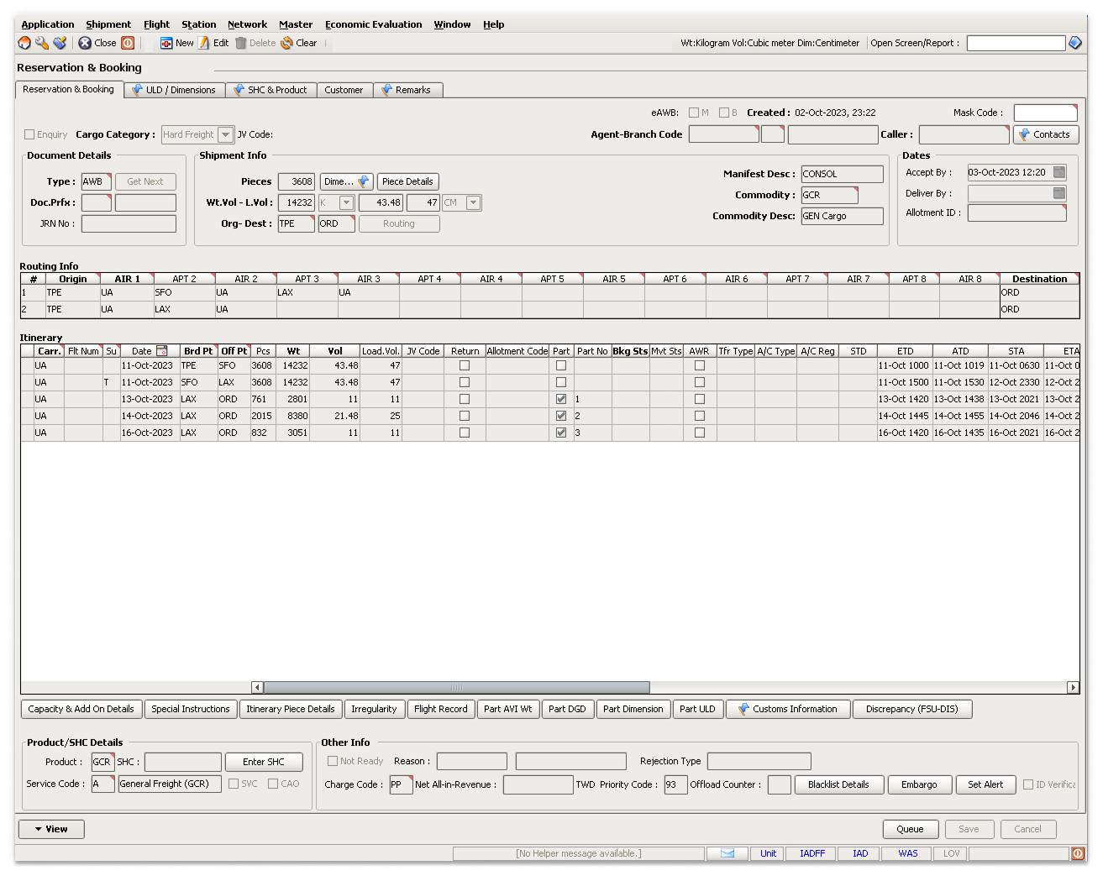
Task: Open the Remarks tab
Action: click(407, 90)
